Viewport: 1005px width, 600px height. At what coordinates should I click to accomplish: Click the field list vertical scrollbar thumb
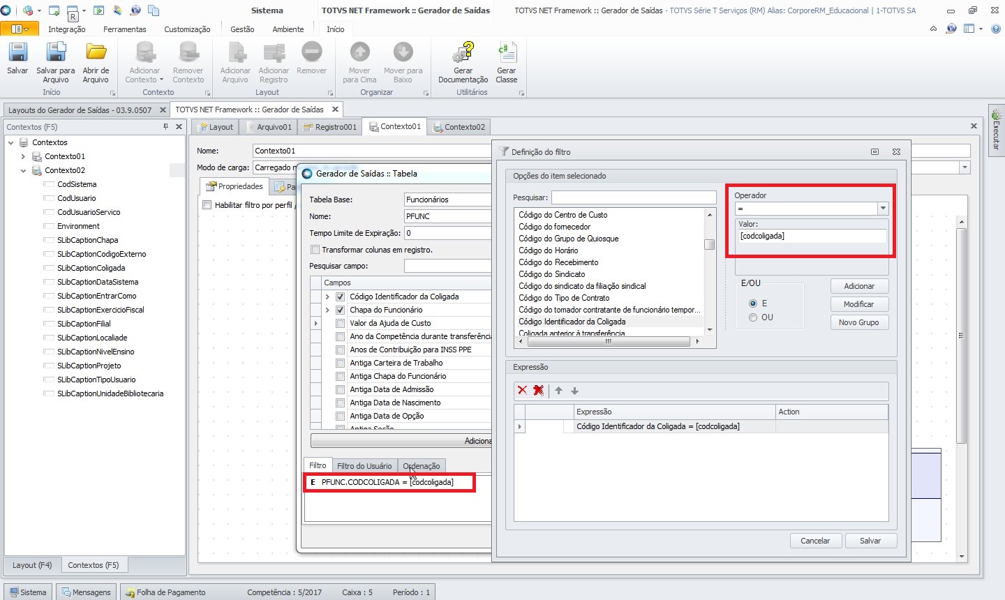pos(710,244)
